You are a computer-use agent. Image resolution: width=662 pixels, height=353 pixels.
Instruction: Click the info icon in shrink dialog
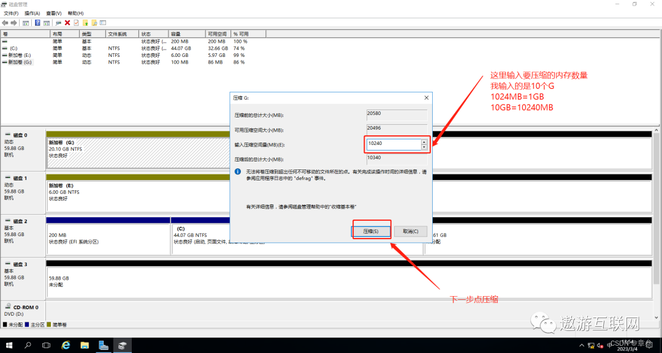(238, 172)
